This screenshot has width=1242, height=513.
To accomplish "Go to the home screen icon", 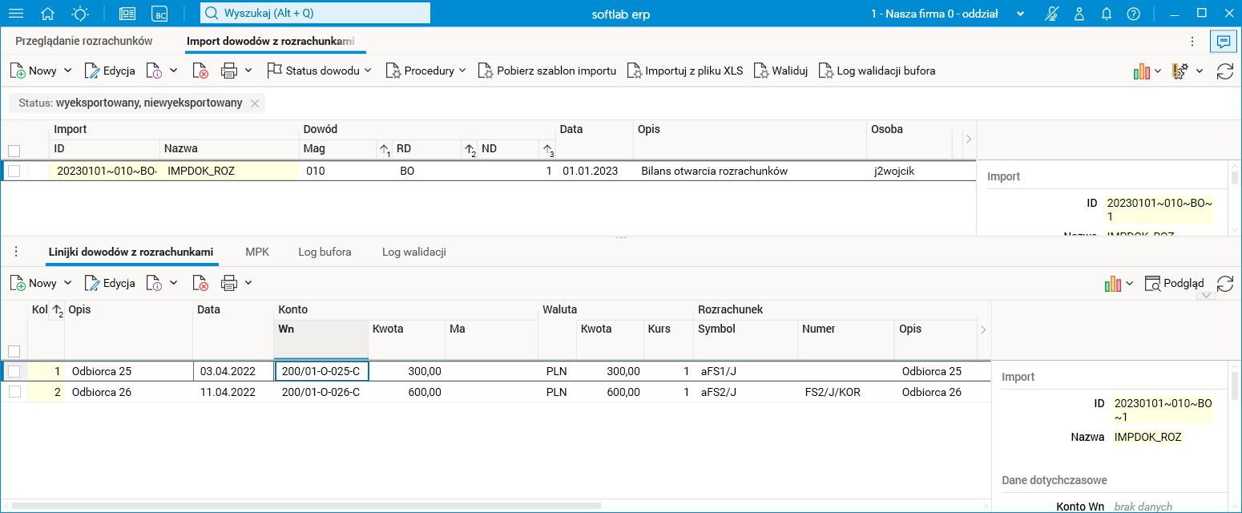I will pos(48,14).
